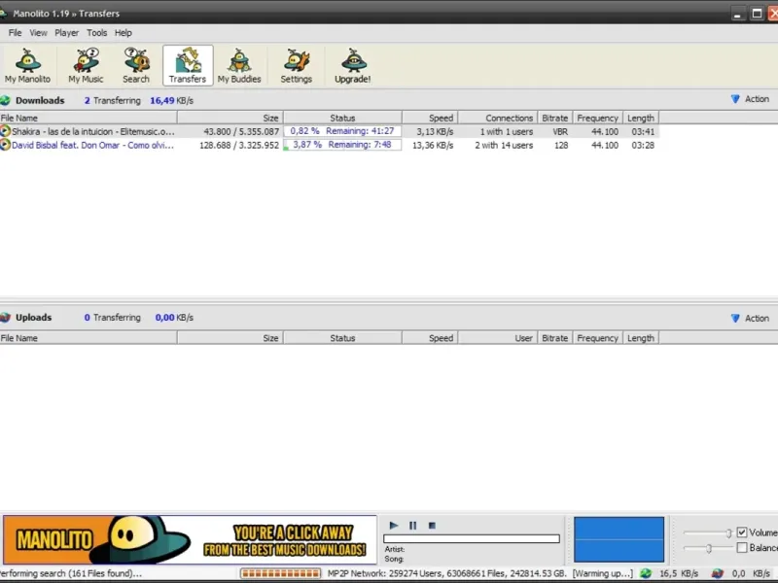The height and width of the screenshot is (583, 778).
Task: Sort downloads by Frequency column
Action: click(597, 118)
